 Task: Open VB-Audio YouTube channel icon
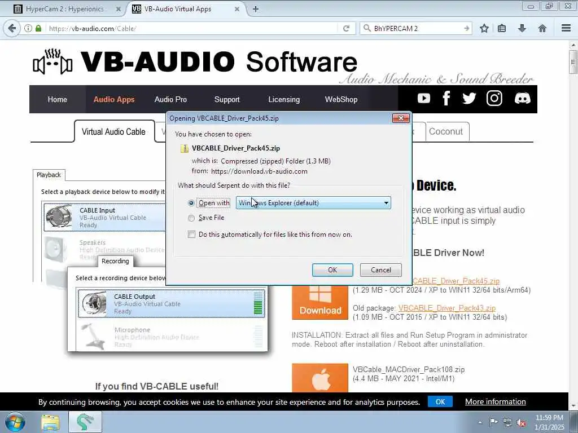tap(423, 98)
